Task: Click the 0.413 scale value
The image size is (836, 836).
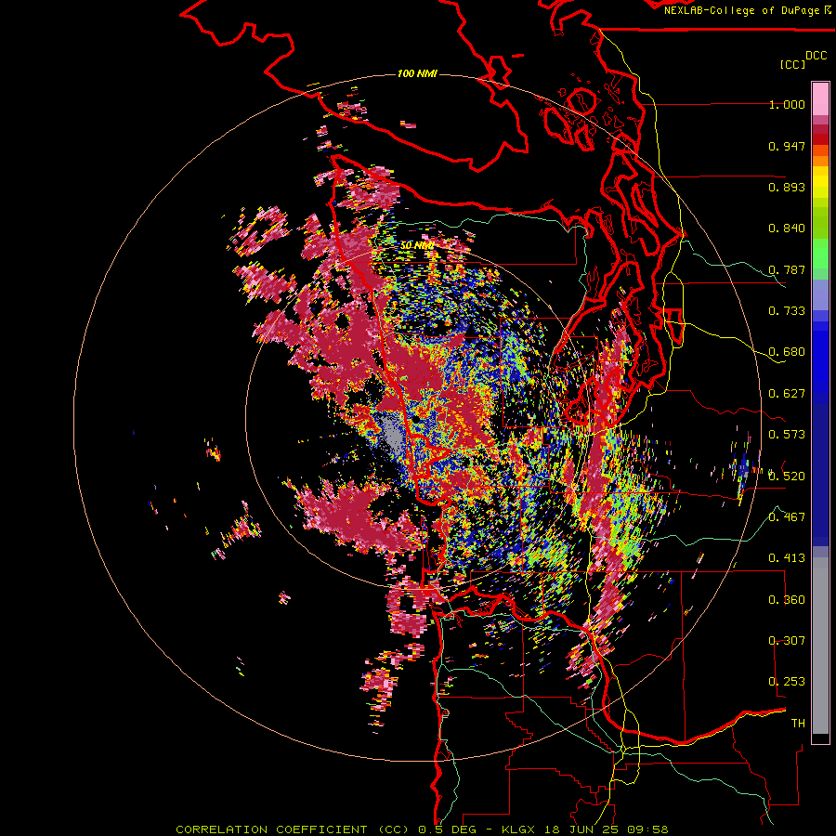Action: [x=787, y=558]
